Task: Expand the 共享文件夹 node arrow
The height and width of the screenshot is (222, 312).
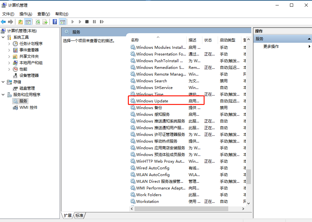Action: tap(9, 56)
